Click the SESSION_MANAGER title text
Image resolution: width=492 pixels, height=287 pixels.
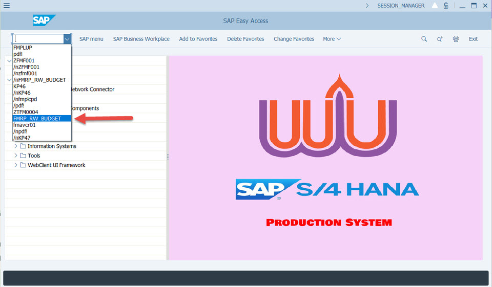tap(401, 6)
